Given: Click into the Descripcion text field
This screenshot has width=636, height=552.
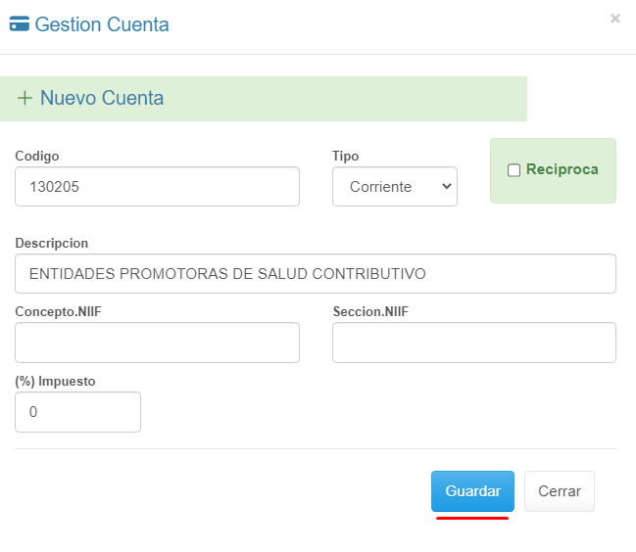Looking at the screenshot, I should point(315,274).
